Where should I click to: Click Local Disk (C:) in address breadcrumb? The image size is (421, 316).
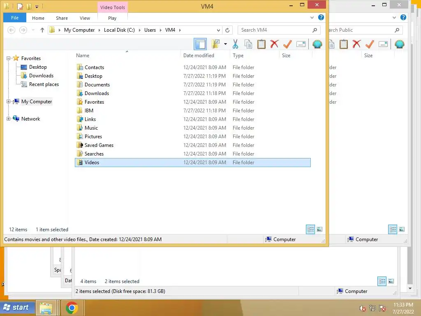119,30
